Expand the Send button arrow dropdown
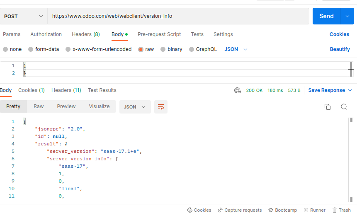 (x=347, y=16)
